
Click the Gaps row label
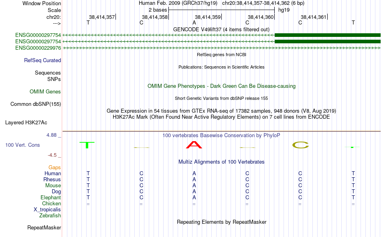coord(55,167)
